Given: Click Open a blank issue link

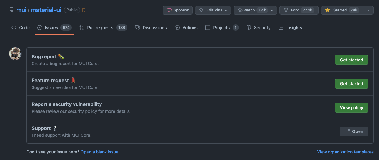Looking at the screenshot, I should click(100, 152).
